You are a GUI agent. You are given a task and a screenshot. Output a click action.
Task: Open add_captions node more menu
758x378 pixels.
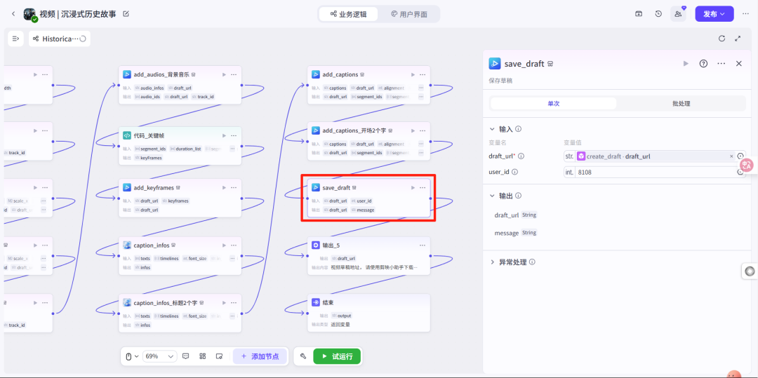(x=423, y=74)
